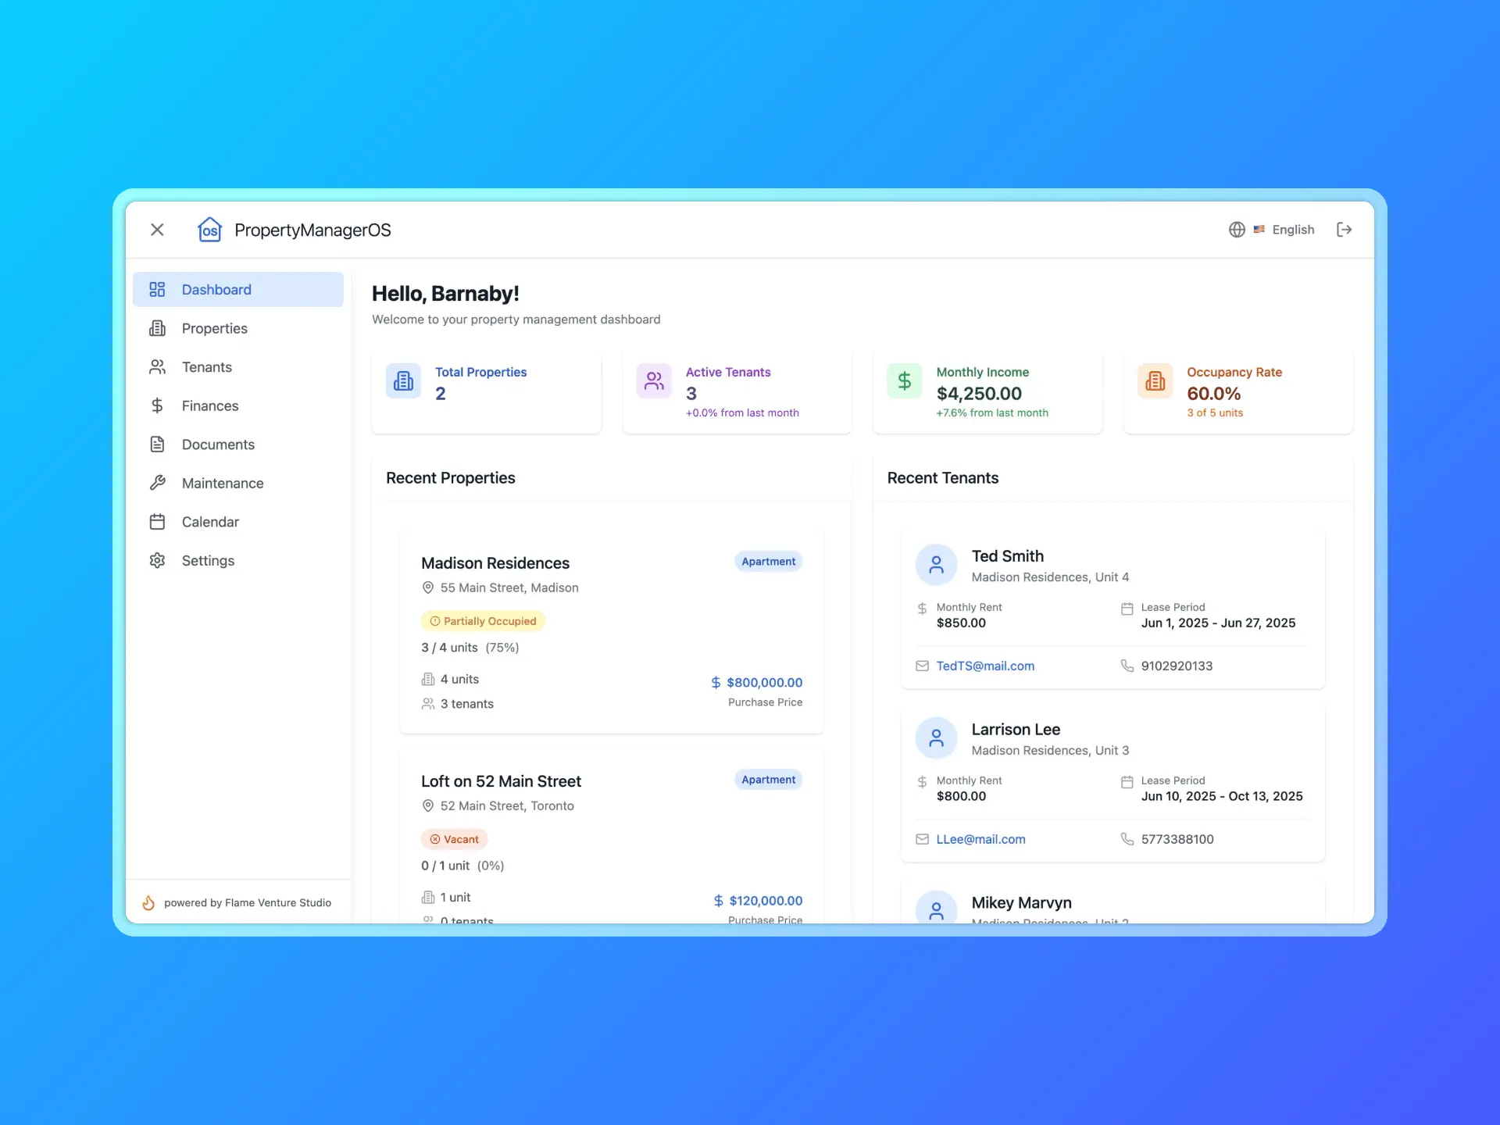Click Ted Smith's avatar icon
Screen dimensions: 1500x1125
tap(936, 565)
